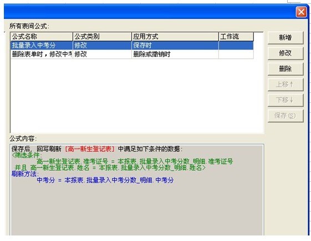Select the 删除表单时，修改中考 formula row

132,54
